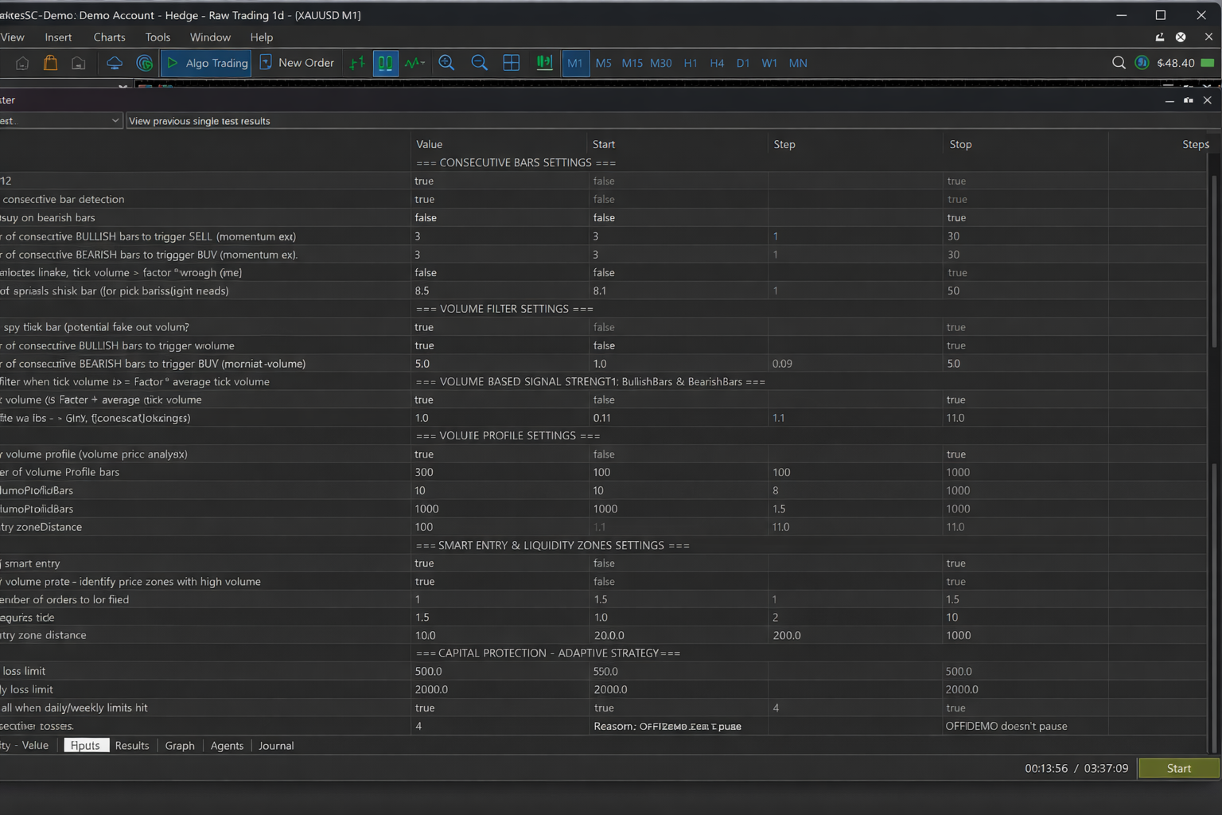
Task: Click the tile windows grid icon
Action: pyautogui.click(x=512, y=63)
